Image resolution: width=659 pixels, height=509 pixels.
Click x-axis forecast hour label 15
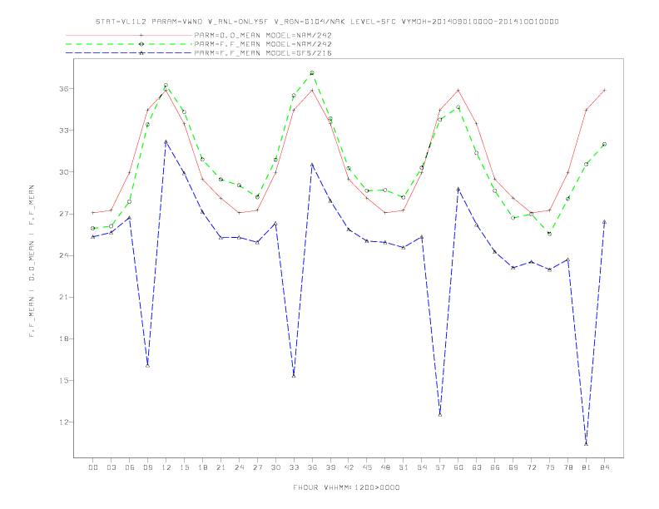[184, 467]
